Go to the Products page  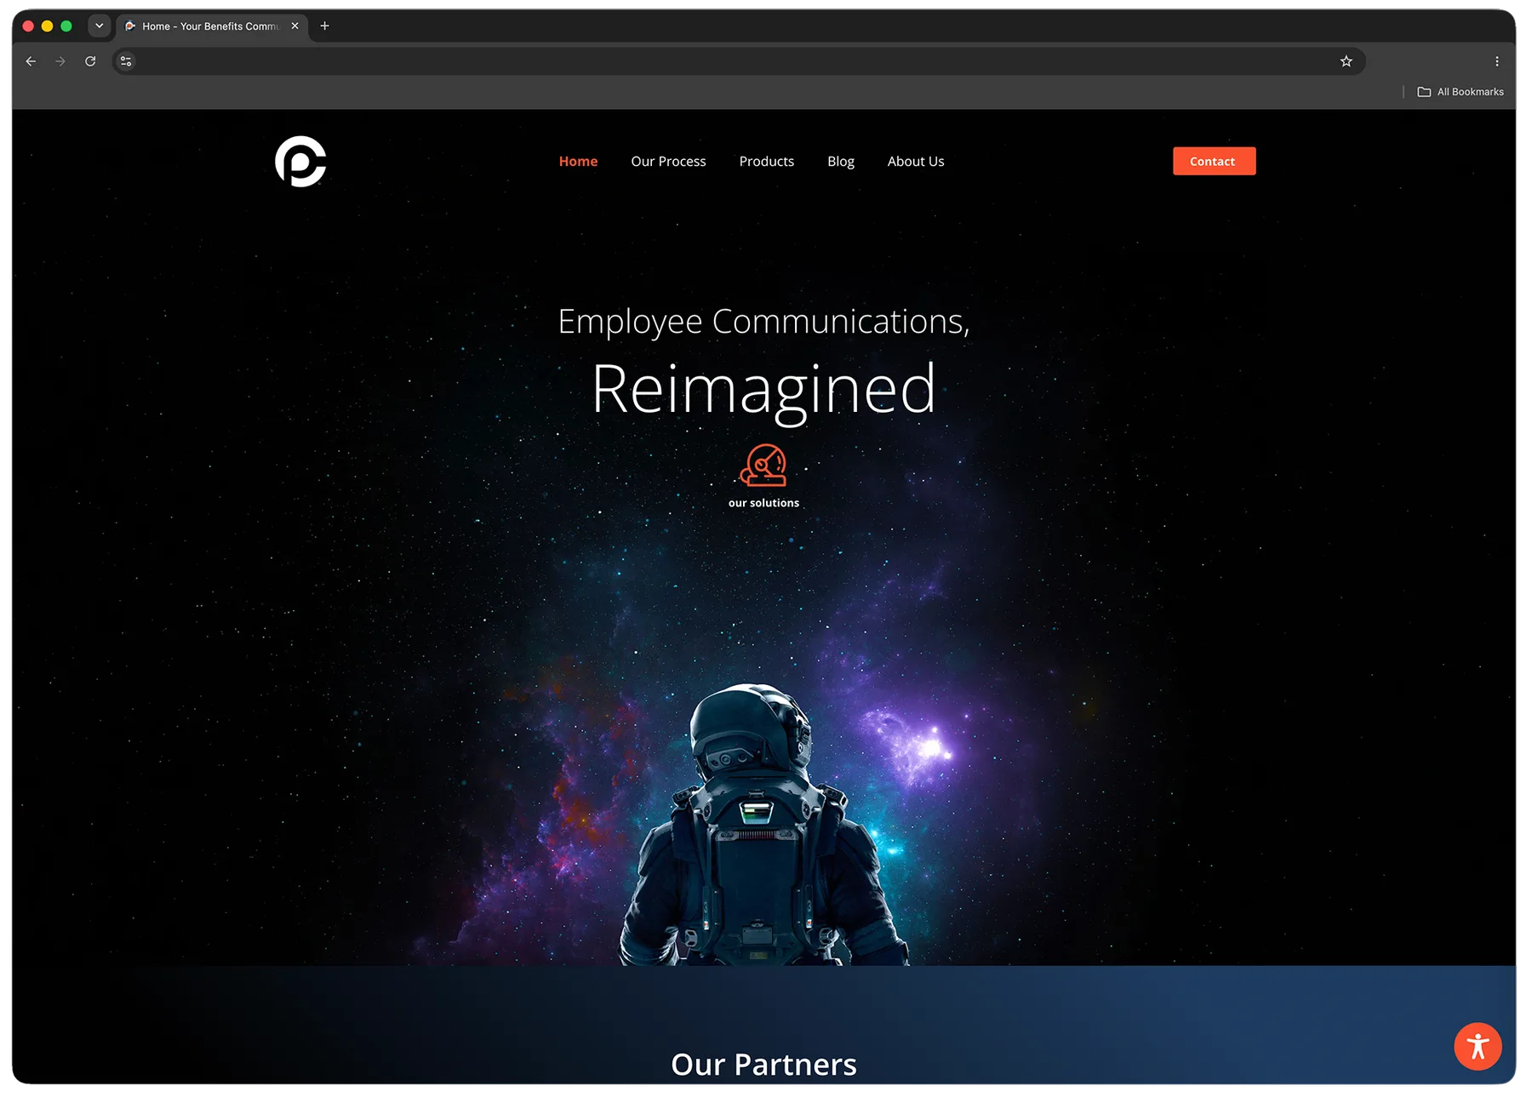[766, 162]
